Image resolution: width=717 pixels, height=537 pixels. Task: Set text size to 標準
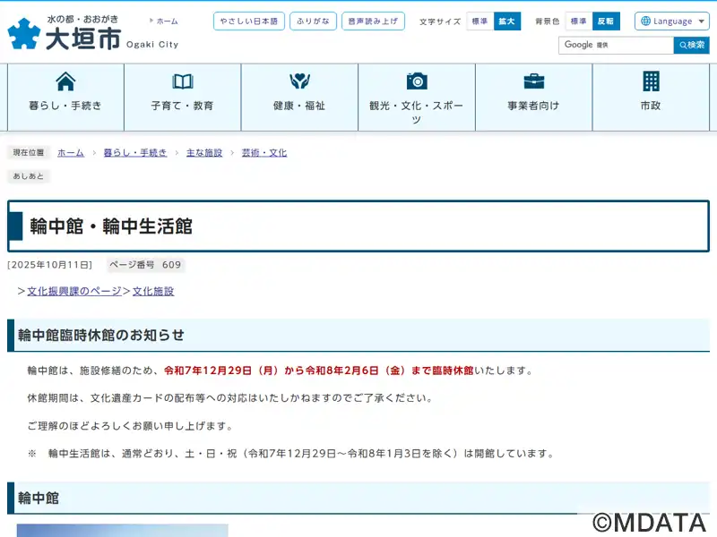pos(480,21)
